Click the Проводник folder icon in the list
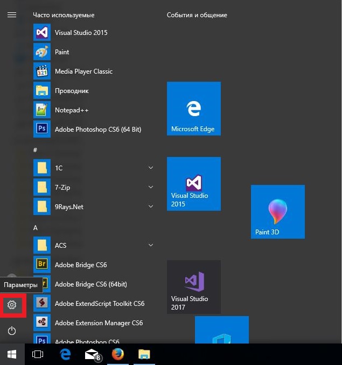 pos(42,90)
